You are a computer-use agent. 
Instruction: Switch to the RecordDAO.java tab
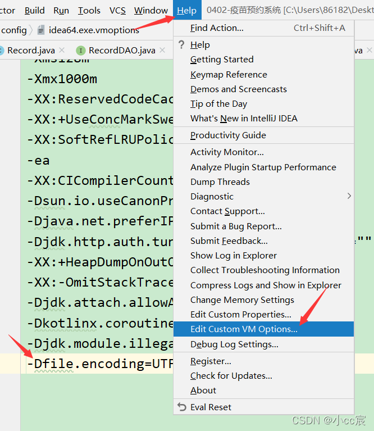point(122,51)
